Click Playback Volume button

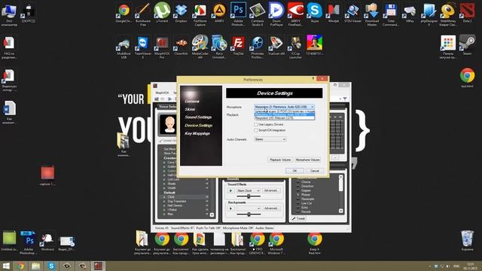pos(280,160)
